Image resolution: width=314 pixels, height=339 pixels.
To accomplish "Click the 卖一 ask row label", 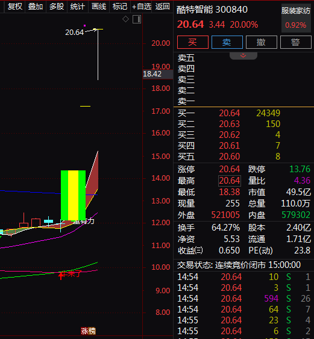I will click(x=186, y=101).
